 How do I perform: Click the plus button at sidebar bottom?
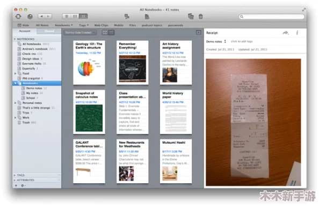pyautogui.click(x=16, y=186)
